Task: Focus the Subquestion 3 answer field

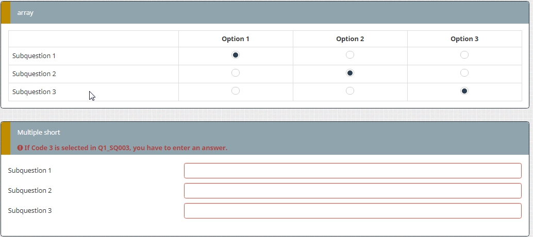Action: pyautogui.click(x=353, y=211)
